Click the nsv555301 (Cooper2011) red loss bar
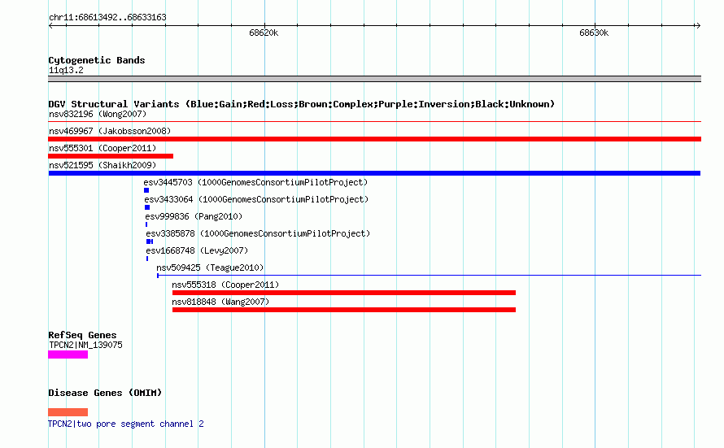The image size is (724, 448). (111, 156)
